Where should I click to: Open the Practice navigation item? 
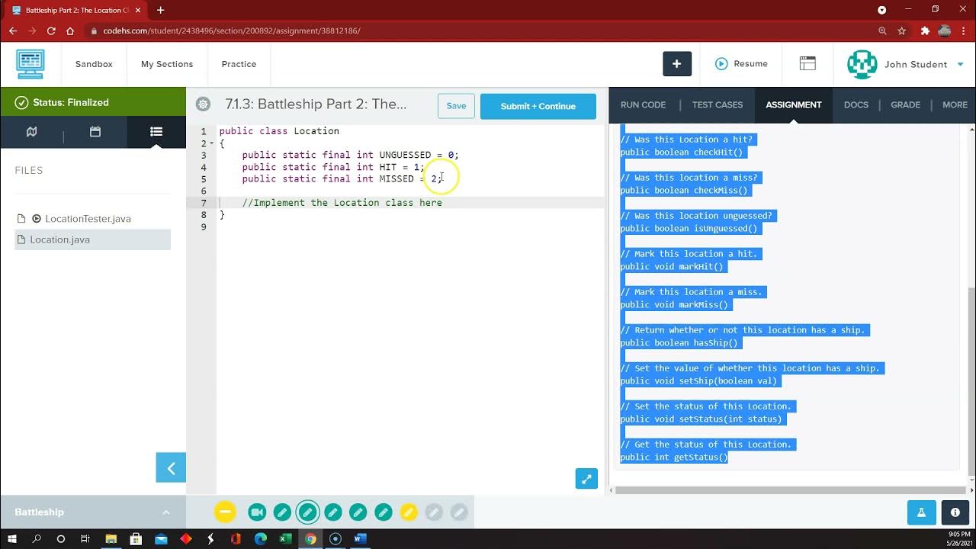[x=239, y=64]
